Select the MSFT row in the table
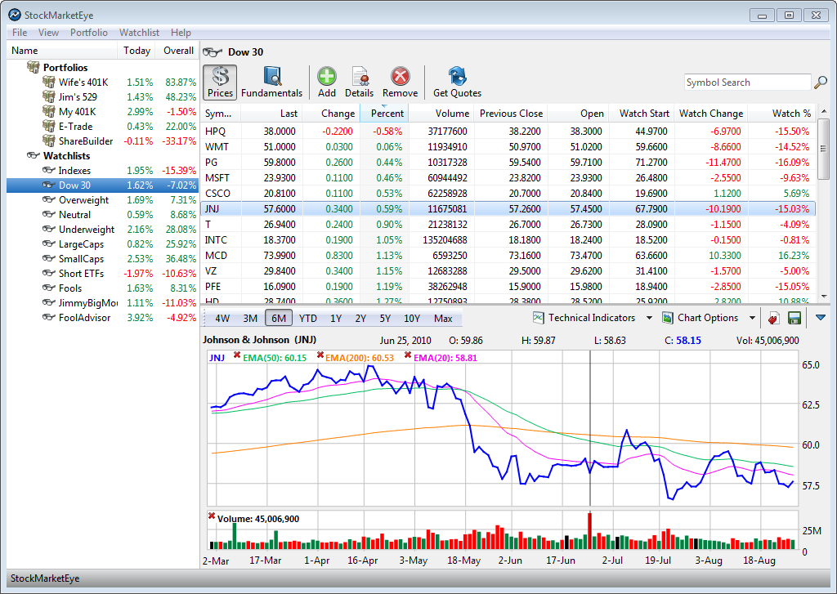Screen dimensions: 837x594 (x=508, y=178)
